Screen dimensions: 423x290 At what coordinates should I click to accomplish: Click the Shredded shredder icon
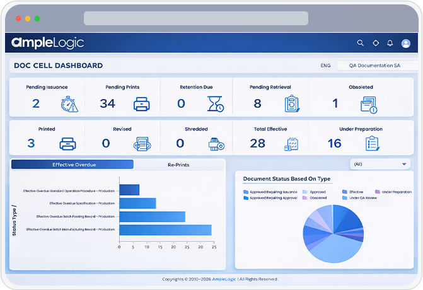coord(216,144)
